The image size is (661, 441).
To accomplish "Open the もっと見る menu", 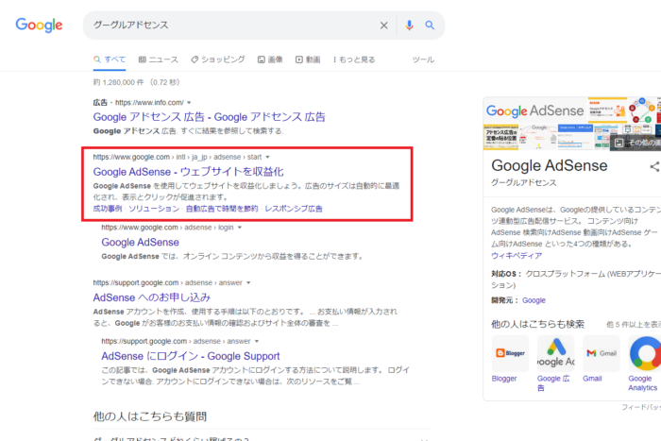I will [x=354, y=59].
